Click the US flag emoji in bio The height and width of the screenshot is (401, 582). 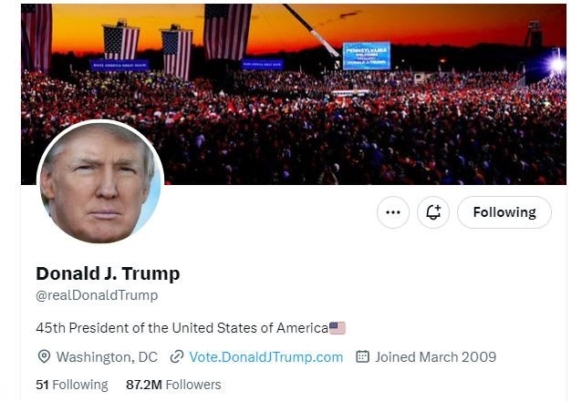point(338,328)
